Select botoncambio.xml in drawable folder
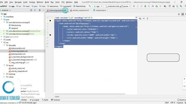Image resolution: width=186 pixels, height=104 pixels. point(18,48)
